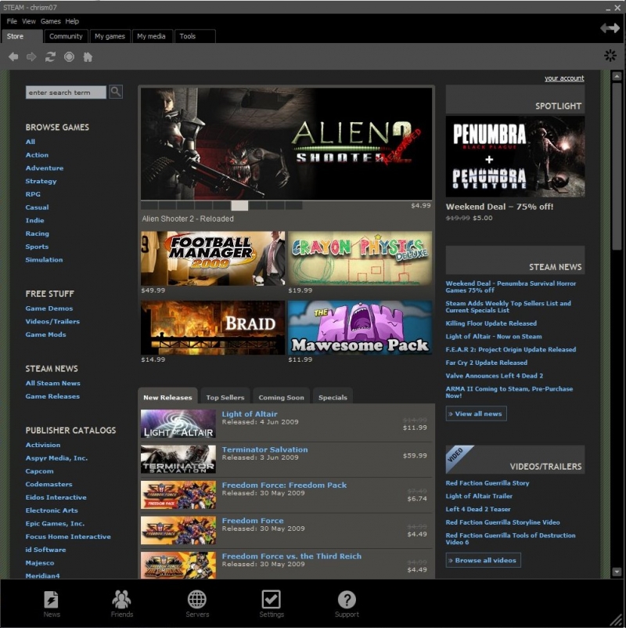This screenshot has width=626, height=628.
Task: Open the Videos/Trailers sidebar link
Action: pos(52,321)
